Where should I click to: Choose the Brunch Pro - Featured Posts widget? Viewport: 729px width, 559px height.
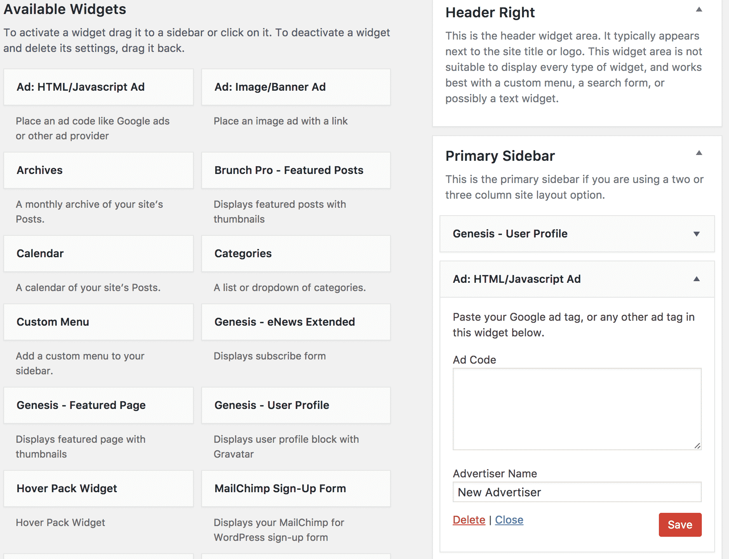[x=296, y=170]
